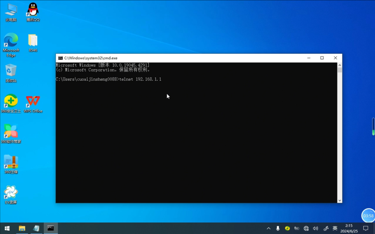This screenshot has height=234, width=375.
Task: Open File Explorer from the taskbar
Action: point(22,229)
